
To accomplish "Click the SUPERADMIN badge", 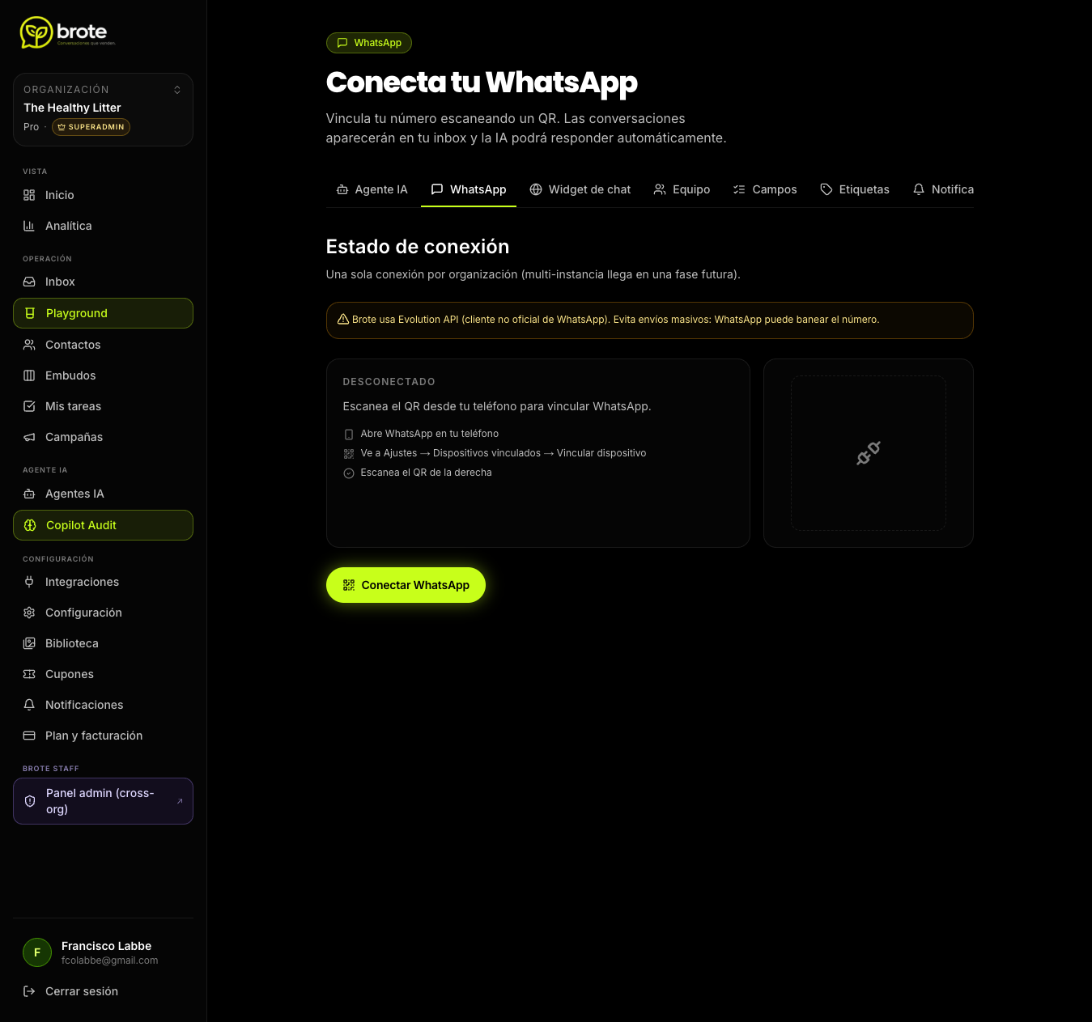I will click(91, 127).
